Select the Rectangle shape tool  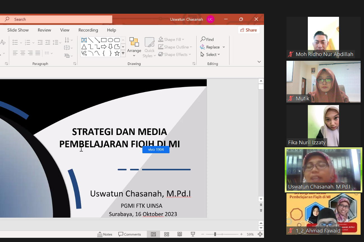tap(104, 40)
